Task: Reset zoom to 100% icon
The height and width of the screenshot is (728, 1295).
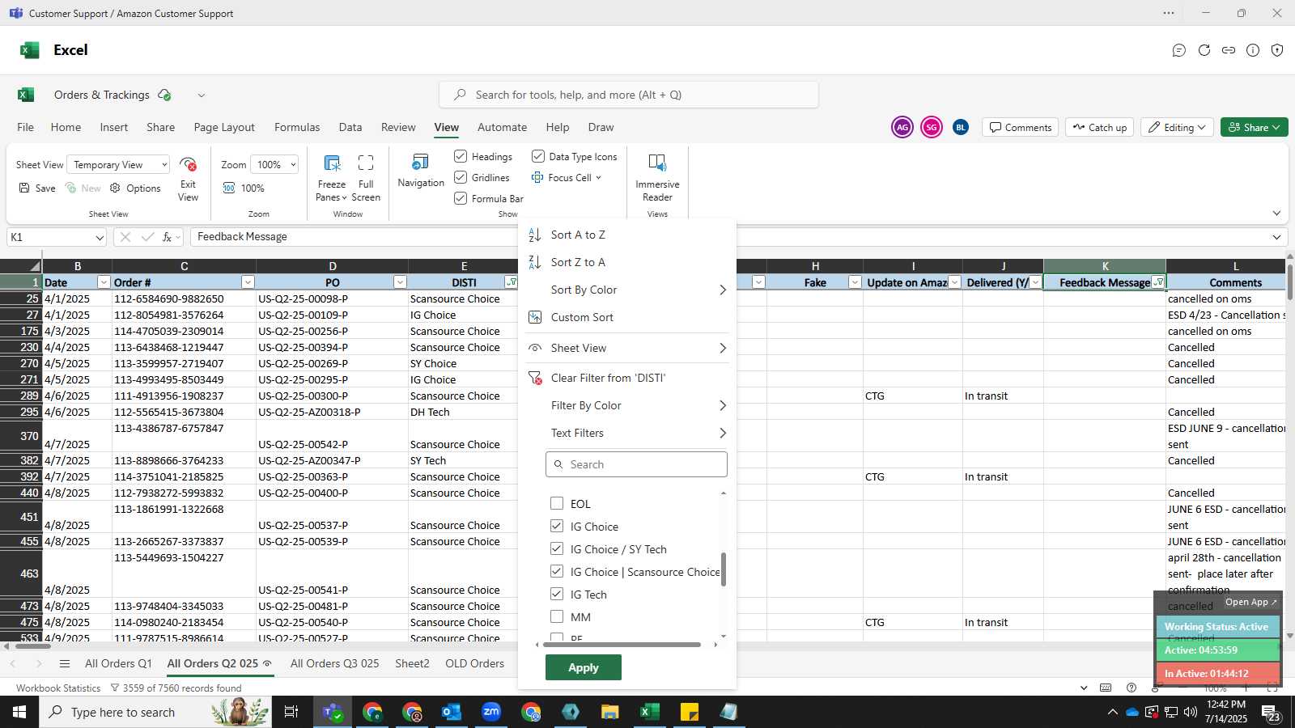Action: tap(229, 188)
